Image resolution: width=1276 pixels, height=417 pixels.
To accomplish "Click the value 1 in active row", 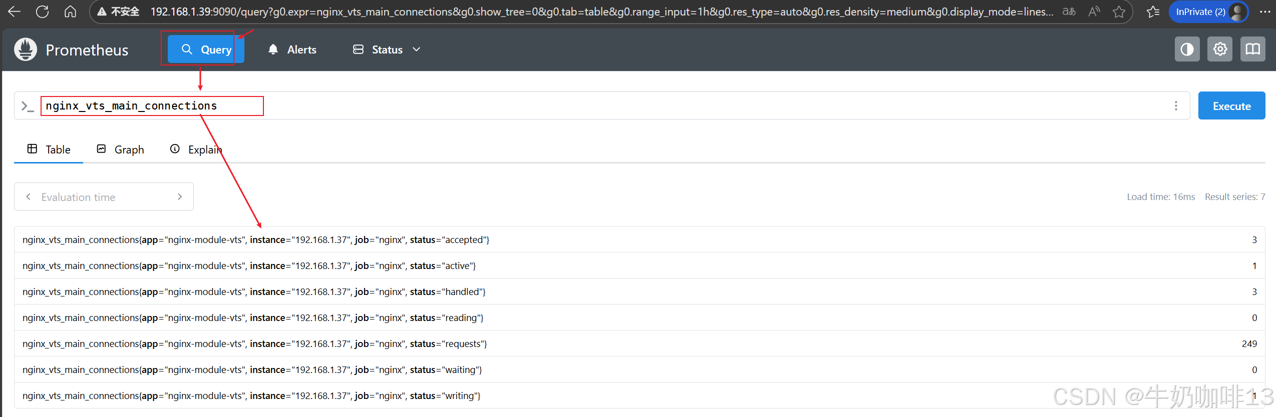I will (x=1254, y=265).
